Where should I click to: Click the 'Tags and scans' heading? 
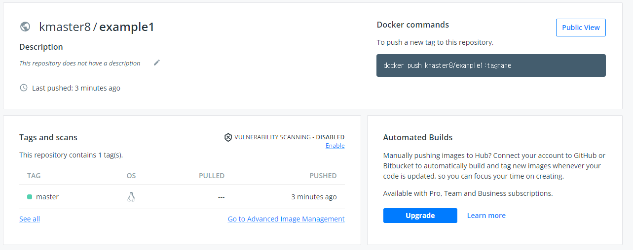pos(48,137)
